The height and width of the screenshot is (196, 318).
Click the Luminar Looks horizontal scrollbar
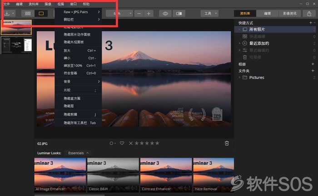(x=70, y=195)
